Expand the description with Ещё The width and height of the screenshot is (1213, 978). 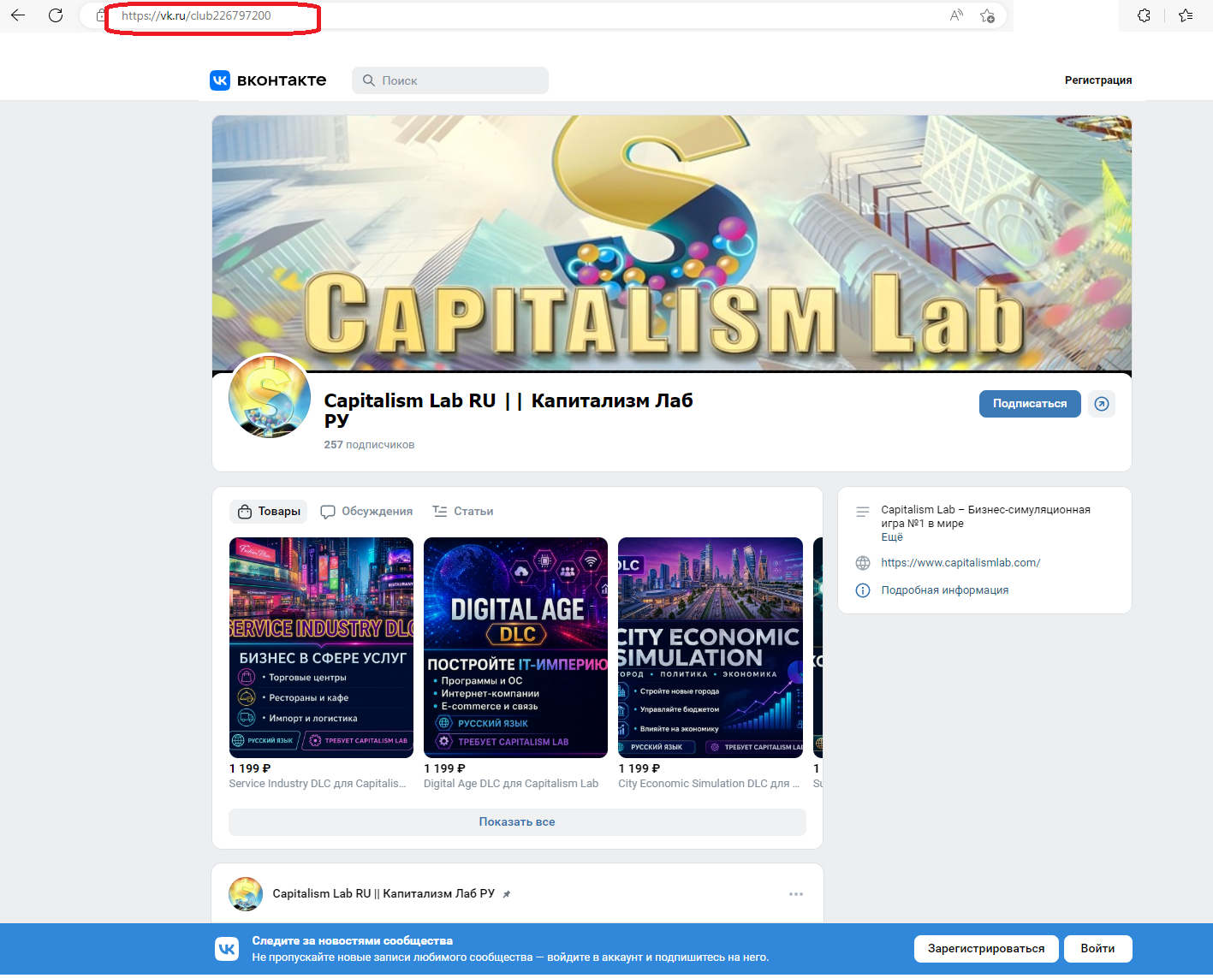pos(892,537)
